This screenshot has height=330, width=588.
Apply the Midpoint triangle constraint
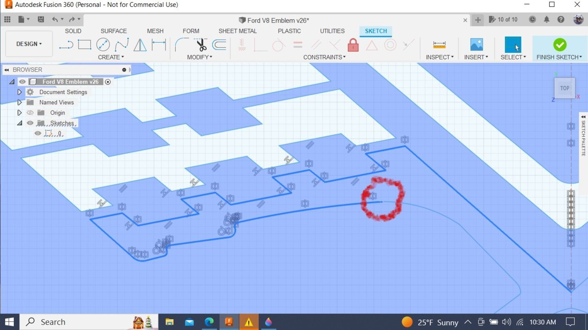(x=371, y=45)
